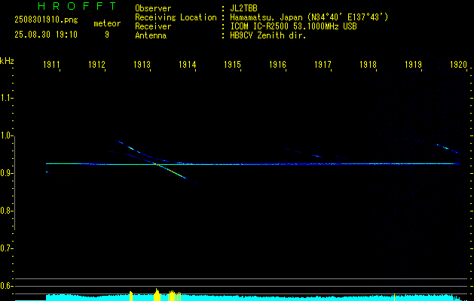Click the Receiver label

pos(153,26)
